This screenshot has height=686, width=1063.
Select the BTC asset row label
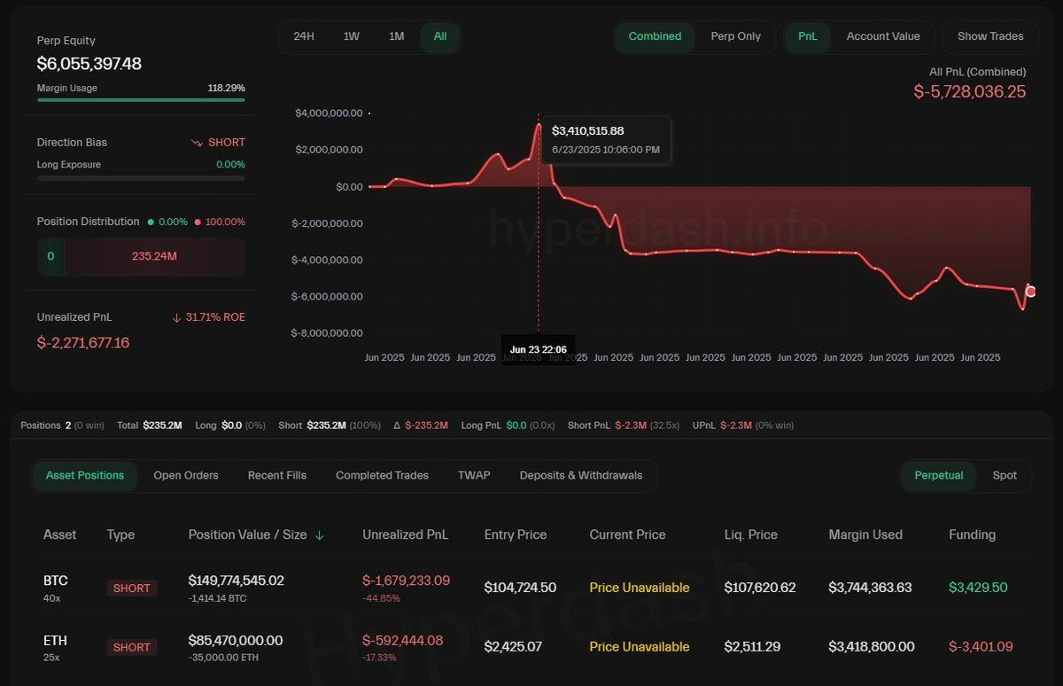pos(56,581)
